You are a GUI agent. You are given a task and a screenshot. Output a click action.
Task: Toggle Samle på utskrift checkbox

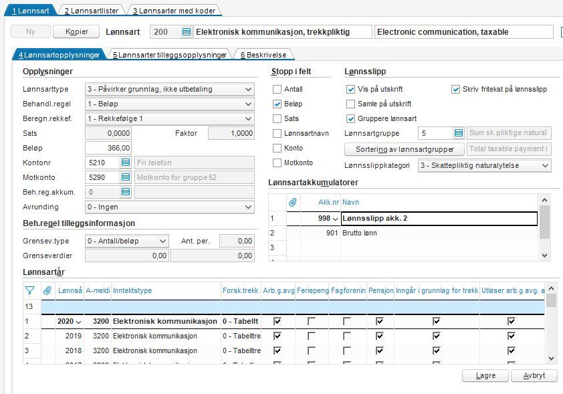[x=350, y=104]
